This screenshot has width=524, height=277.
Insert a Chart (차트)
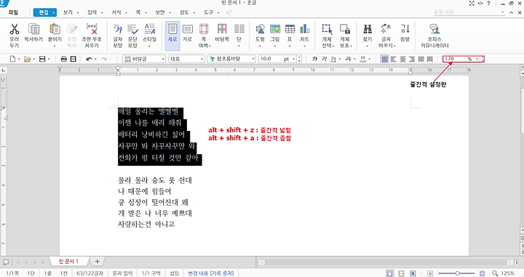pyautogui.click(x=304, y=29)
